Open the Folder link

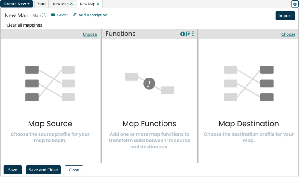tap(62, 15)
